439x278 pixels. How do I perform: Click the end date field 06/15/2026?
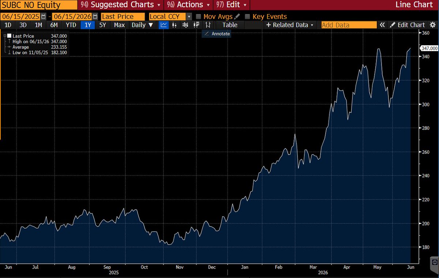[x=72, y=16]
